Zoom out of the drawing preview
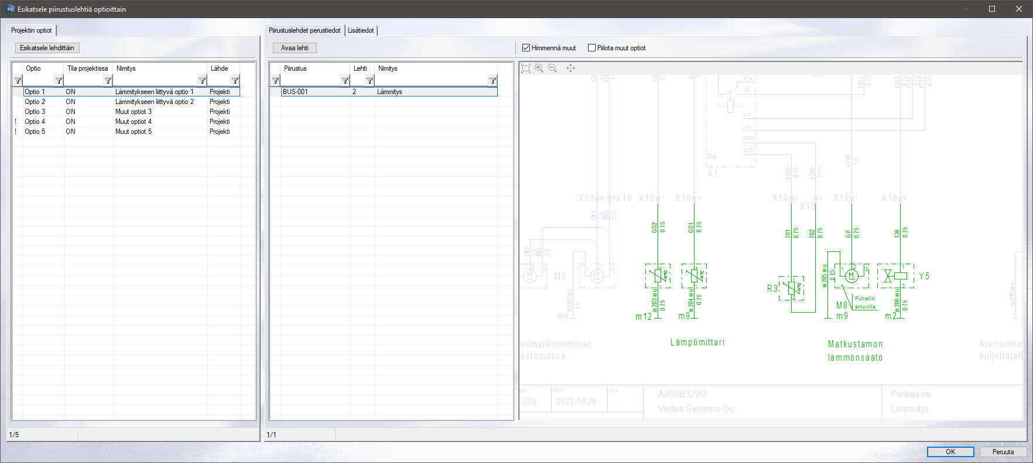Viewport: 1033px width, 463px height. point(552,68)
